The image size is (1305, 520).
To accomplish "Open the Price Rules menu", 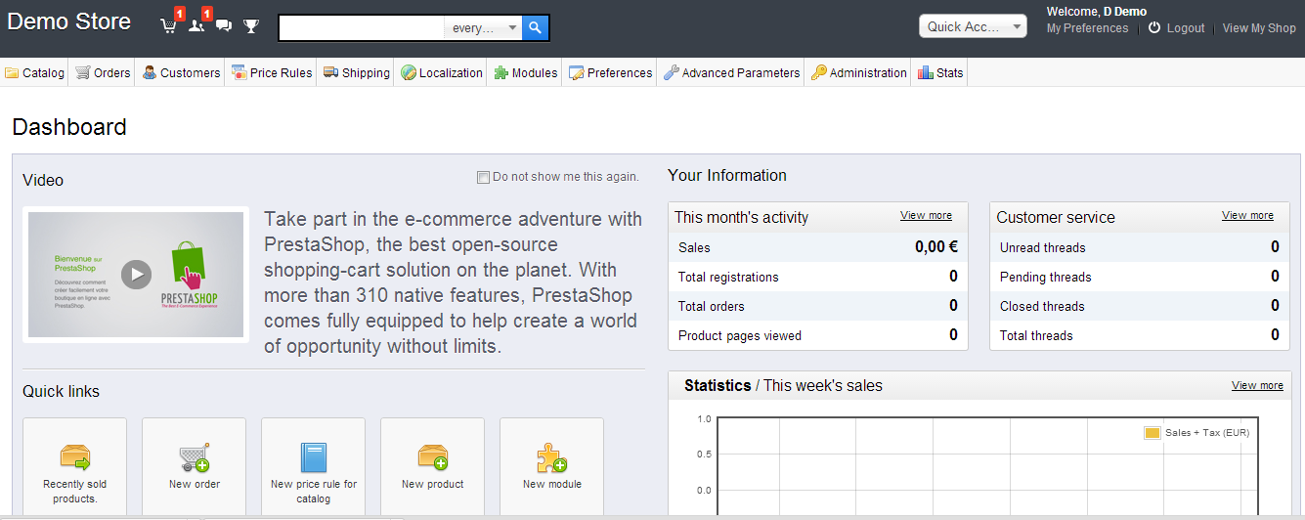I will click(272, 72).
